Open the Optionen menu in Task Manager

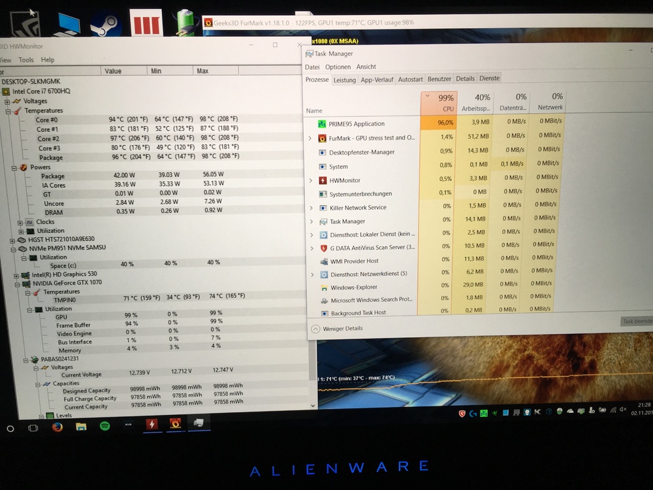tap(338, 67)
